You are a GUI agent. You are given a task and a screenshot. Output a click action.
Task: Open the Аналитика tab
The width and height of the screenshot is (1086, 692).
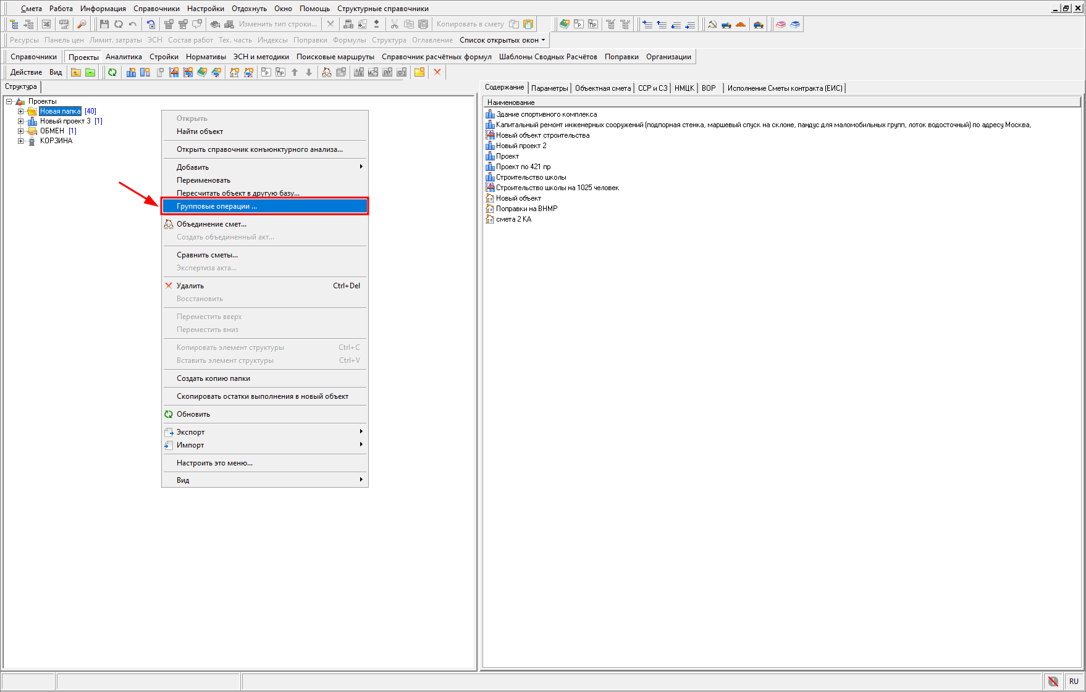124,57
